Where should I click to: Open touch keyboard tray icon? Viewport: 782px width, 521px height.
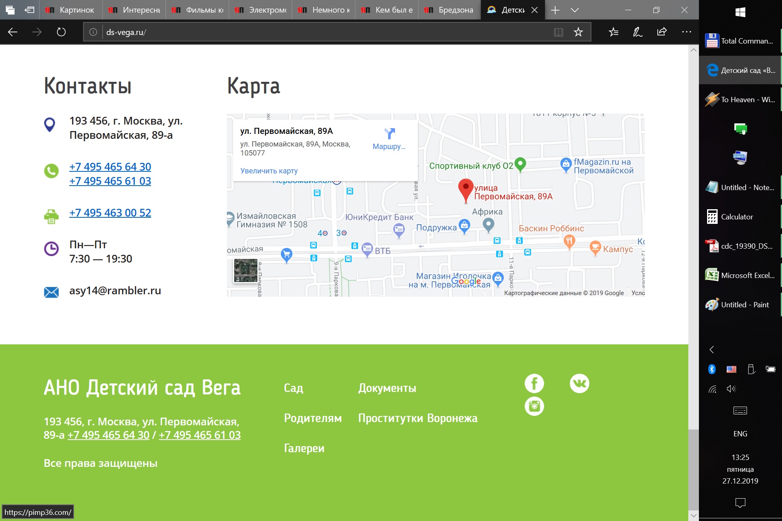(740, 411)
